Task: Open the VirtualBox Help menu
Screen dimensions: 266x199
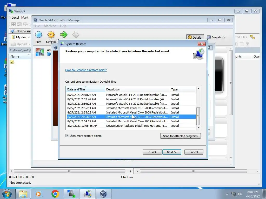Action: click(63, 26)
